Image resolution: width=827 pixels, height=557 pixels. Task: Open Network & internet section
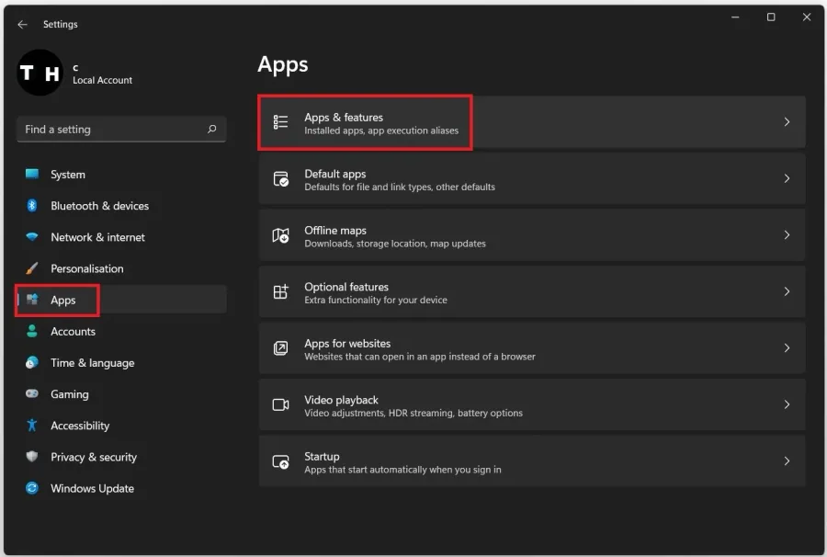coord(122,237)
